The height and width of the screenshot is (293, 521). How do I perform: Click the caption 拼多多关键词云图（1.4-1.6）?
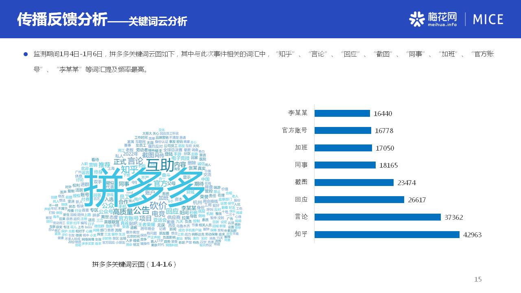(x=134, y=265)
